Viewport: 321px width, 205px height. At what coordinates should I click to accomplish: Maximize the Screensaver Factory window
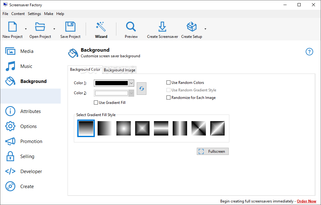pyautogui.click(x=299, y=5)
